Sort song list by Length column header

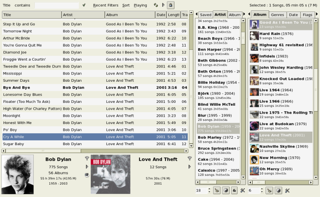[174, 15]
